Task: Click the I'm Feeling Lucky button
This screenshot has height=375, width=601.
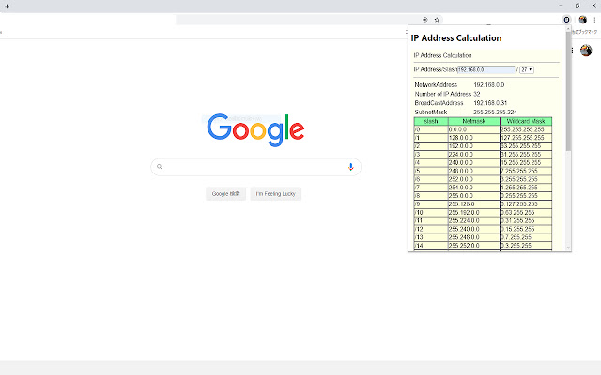Action: pos(275,194)
